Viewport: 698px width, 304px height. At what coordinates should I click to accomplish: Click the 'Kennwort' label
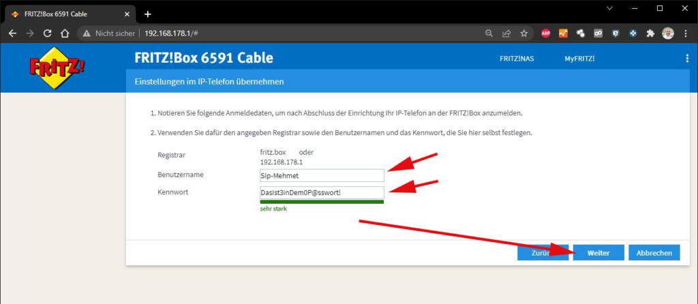click(x=172, y=192)
